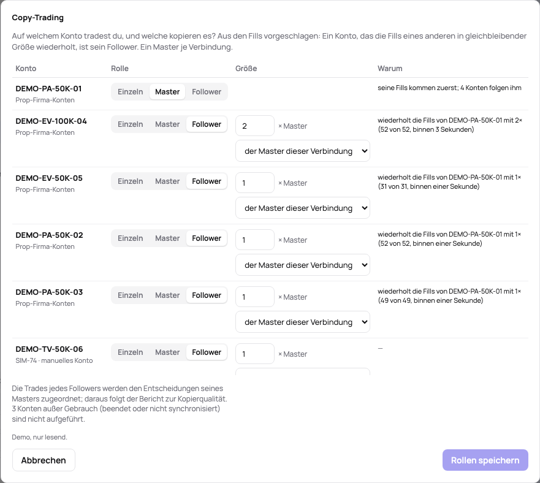Viewport: 540px width, 483px height.
Task: Click Abbrechen to cancel
Action: pos(44,460)
